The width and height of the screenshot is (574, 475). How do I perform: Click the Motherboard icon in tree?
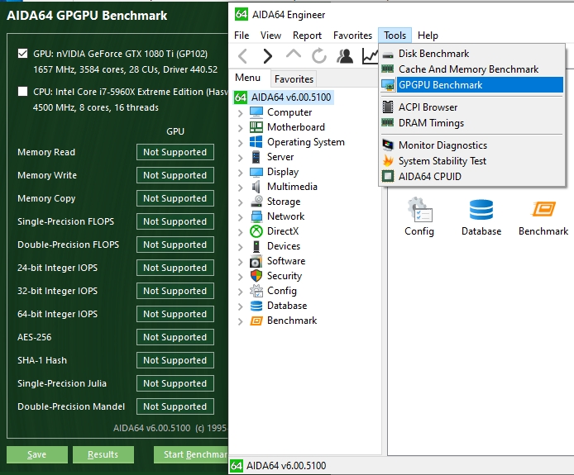[x=256, y=127]
